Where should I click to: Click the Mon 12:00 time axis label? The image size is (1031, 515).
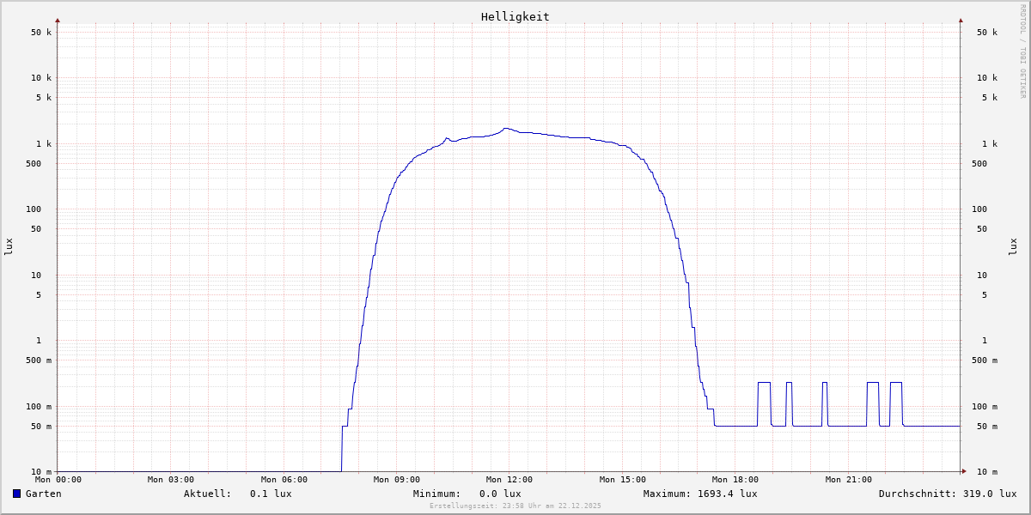tap(509, 480)
